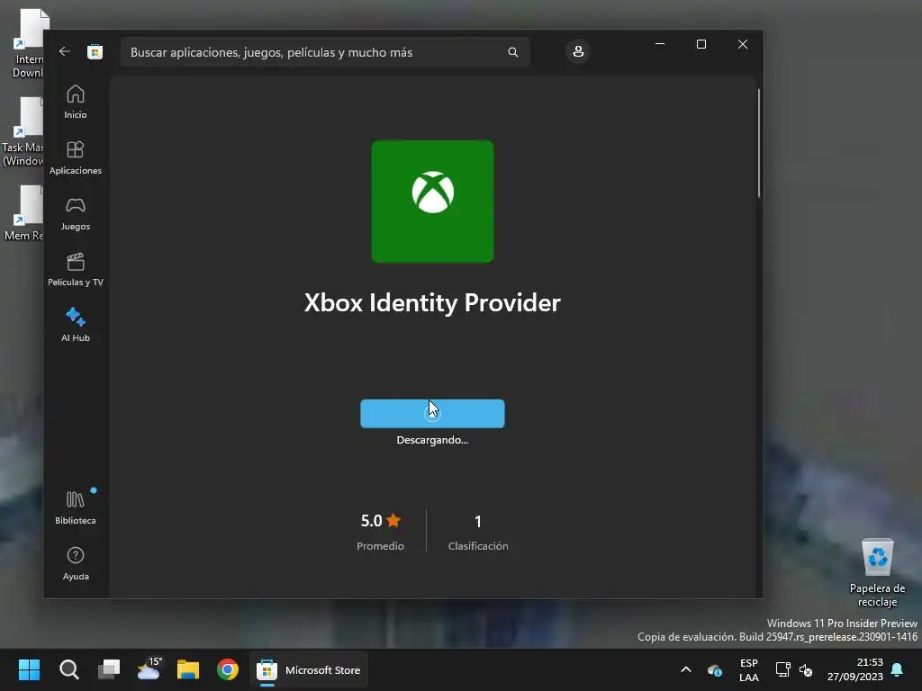Click the search field Buscar aplicaciones, juegos

pyautogui.click(x=325, y=52)
